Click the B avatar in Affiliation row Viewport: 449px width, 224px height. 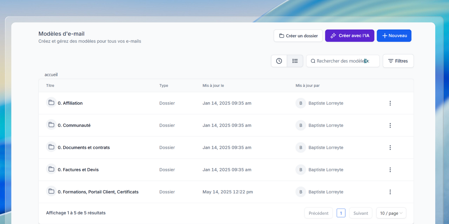tap(301, 103)
